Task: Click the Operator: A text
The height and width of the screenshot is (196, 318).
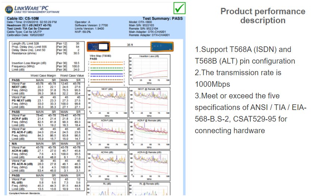Action: [x=82, y=22]
